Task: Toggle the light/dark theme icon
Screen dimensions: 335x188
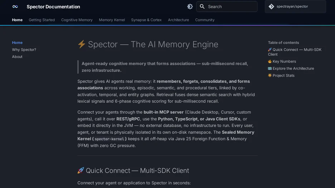Action: click(x=190, y=7)
